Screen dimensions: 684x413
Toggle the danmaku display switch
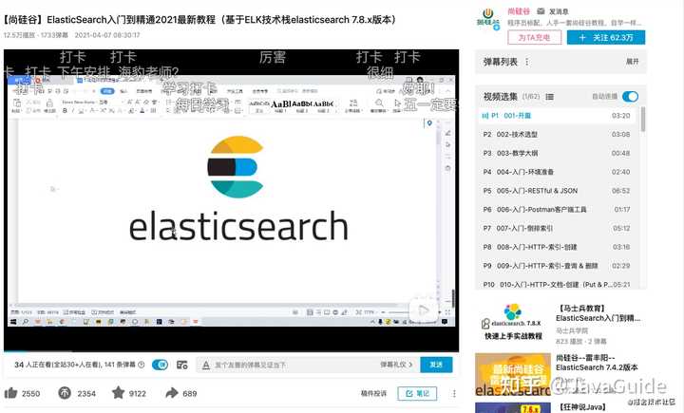coord(160,365)
